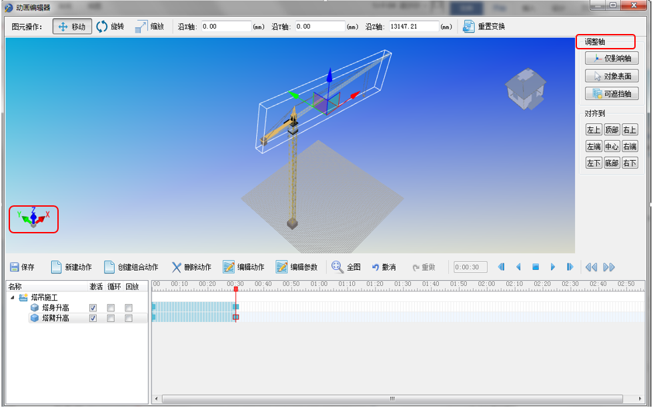
Task: Click the 重做 redo button
Action: click(x=424, y=267)
